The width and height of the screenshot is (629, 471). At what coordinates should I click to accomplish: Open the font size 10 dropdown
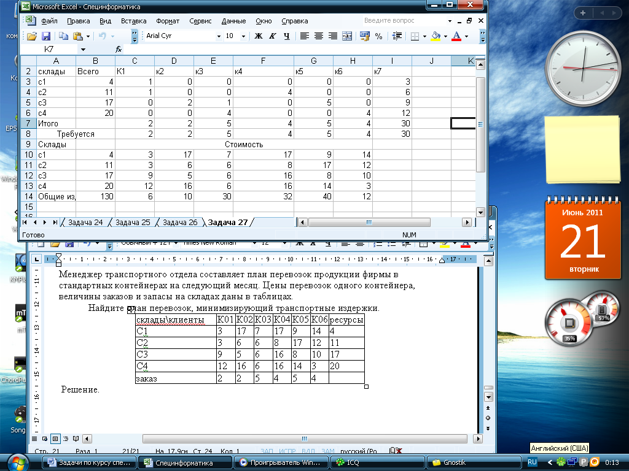(x=243, y=36)
